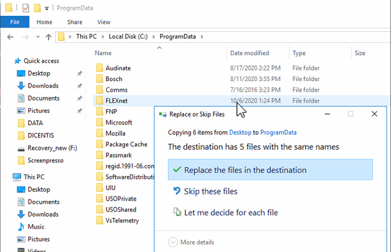391x252 pixels.
Task: Click the ProgramData link in the copy dialog
Action: tap(278, 132)
